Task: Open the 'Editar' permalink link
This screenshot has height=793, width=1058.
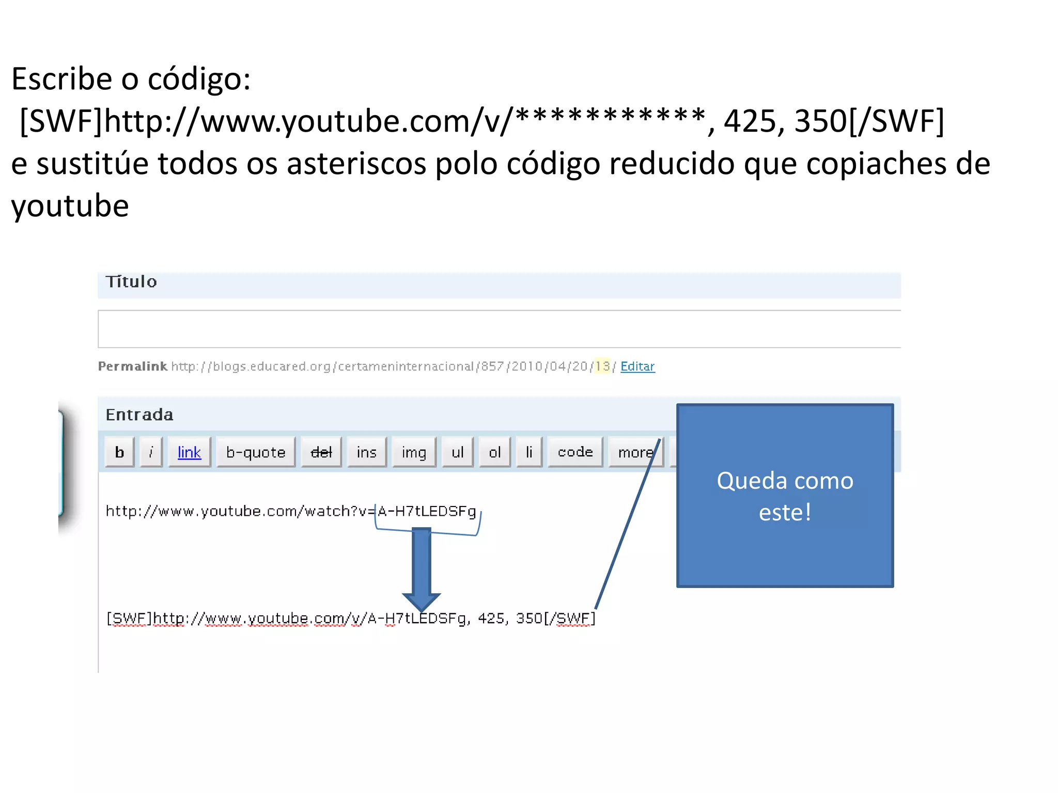Action: pyautogui.click(x=637, y=367)
